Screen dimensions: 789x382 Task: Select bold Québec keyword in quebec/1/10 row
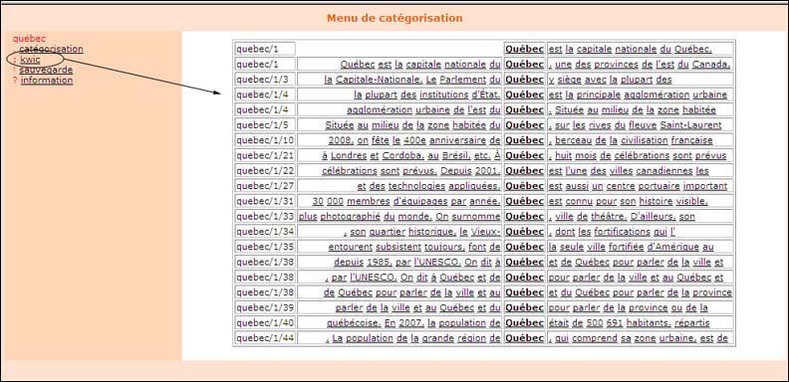[524, 140]
